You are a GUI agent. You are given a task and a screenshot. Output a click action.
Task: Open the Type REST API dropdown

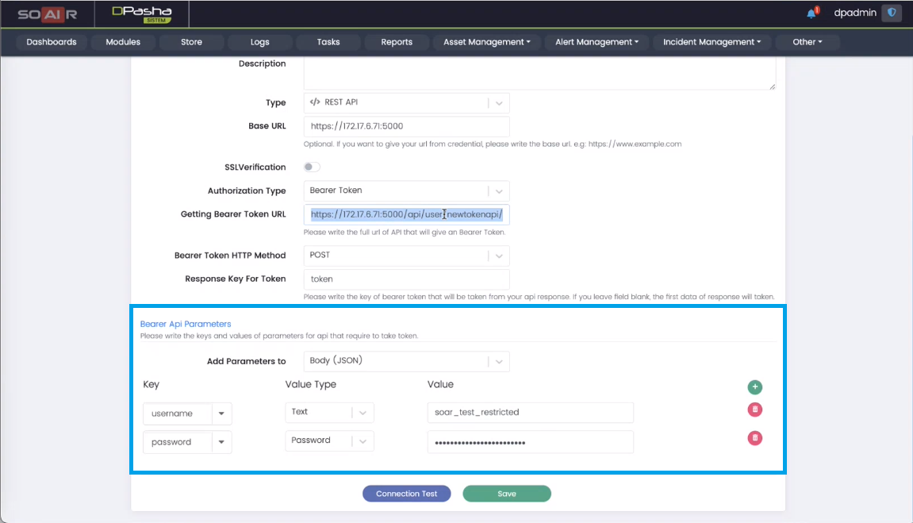pyautogui.click(x=498, y=103)
